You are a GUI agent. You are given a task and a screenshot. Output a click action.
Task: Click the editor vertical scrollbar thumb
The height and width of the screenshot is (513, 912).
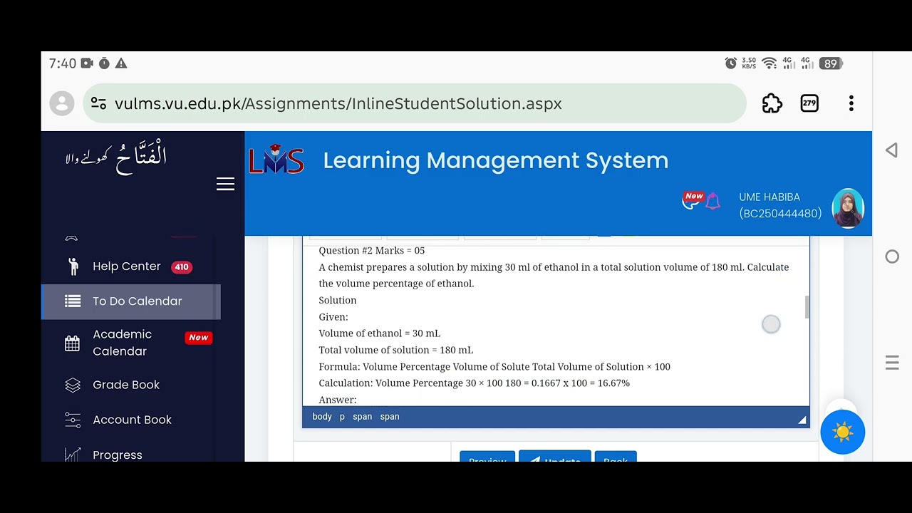click(x=807, y=307)
